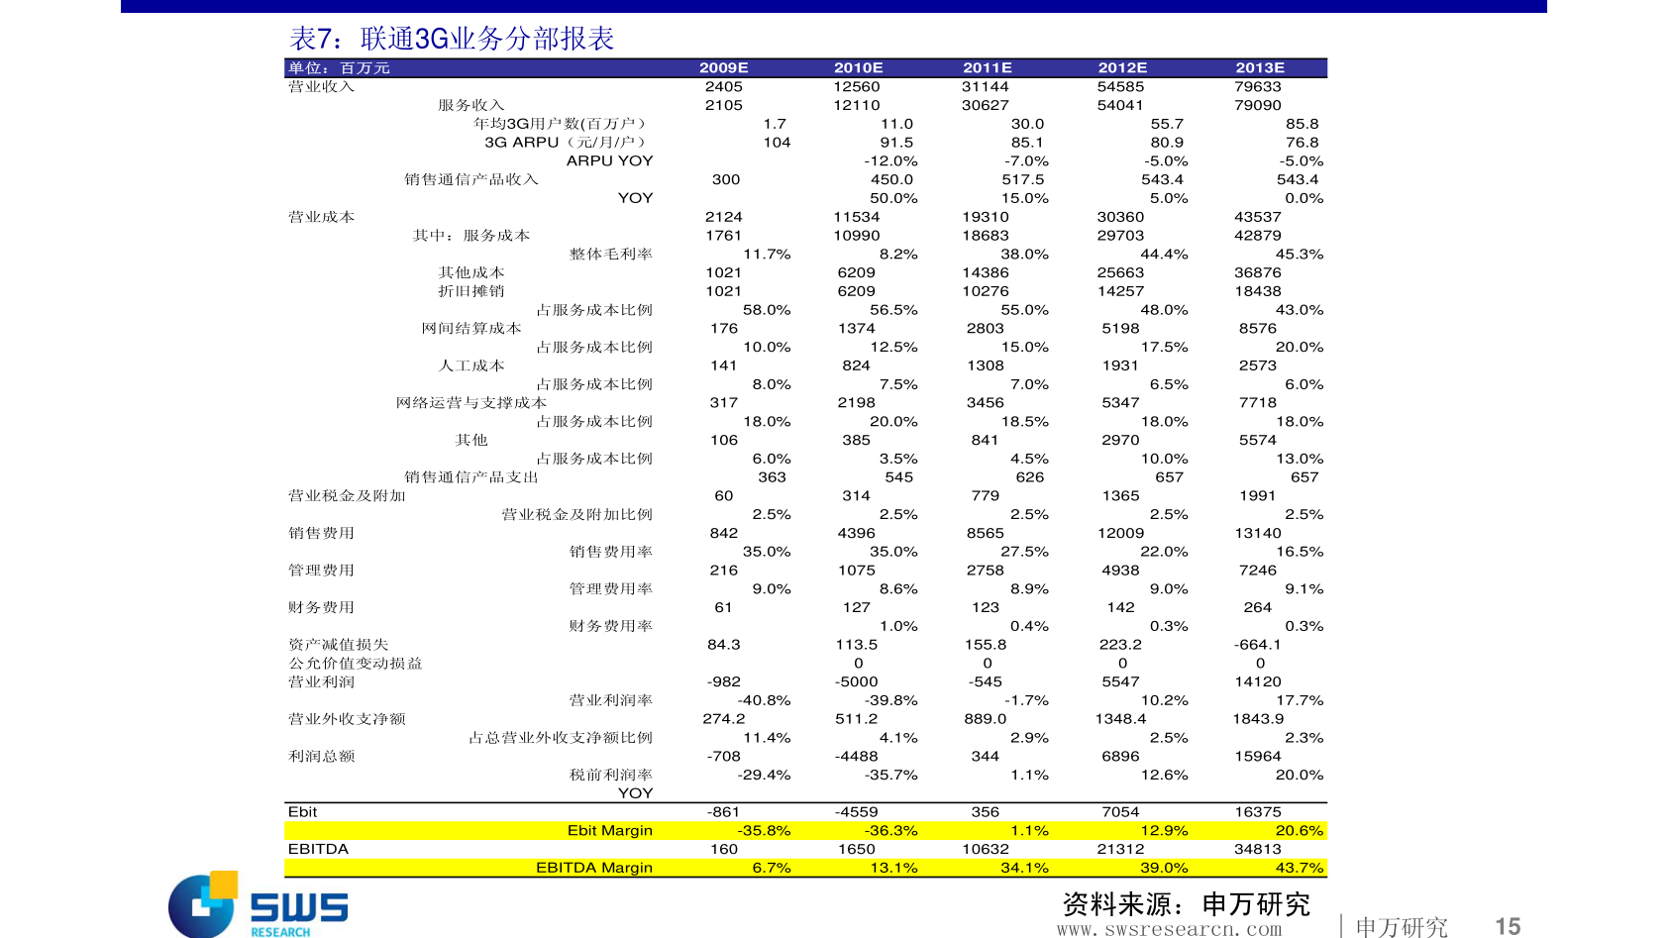
Task: Click the yellow Ebit Margin row label
Action: click(x=610, y=831)
